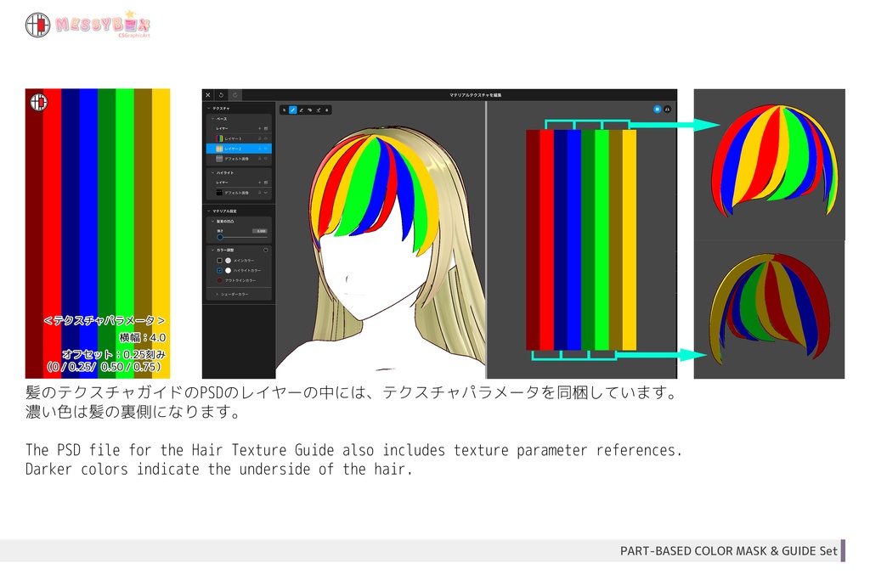Select the blur droplet tool
This screenshot has height=580, width=870.
(x=327, y=110)
